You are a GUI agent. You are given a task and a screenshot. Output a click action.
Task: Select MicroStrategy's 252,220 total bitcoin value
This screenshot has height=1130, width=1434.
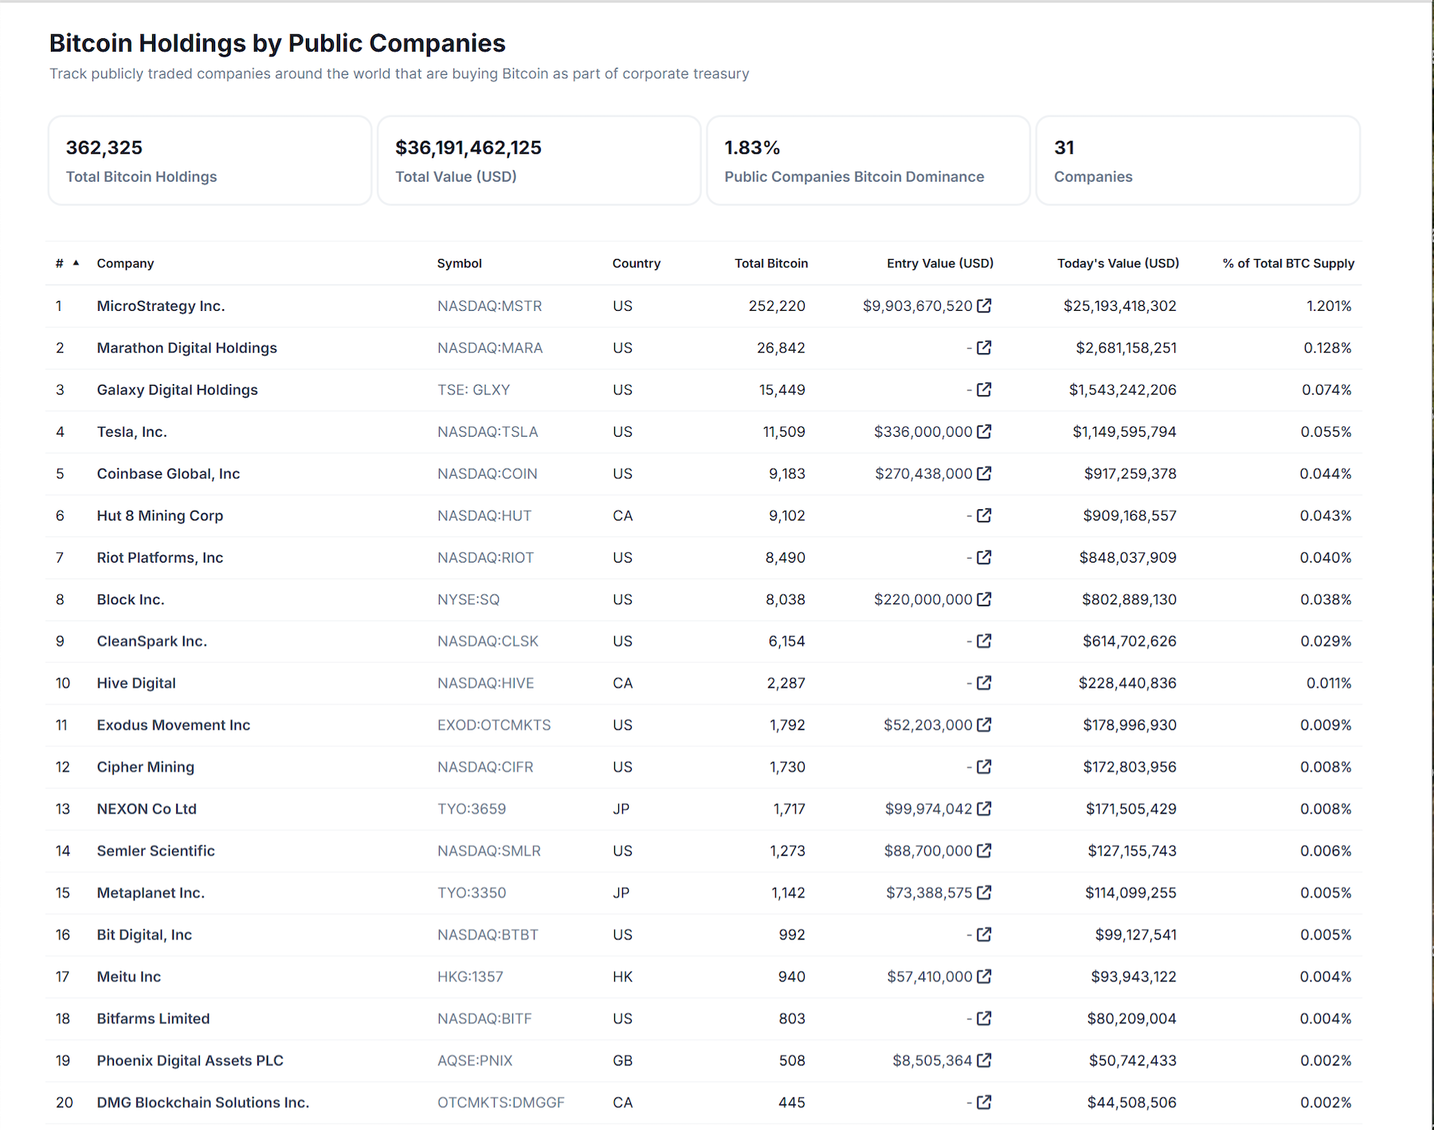pos(777,306)
